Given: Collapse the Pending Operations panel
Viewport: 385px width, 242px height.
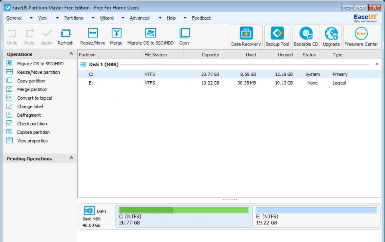Looking at the screenshot, I should [71, 158].
